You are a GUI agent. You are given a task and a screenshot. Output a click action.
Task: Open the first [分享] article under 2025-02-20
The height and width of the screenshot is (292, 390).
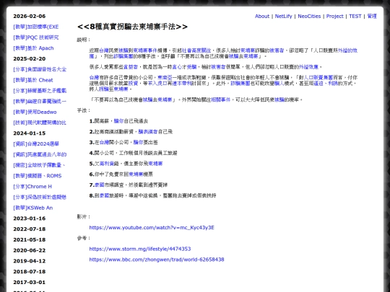pos(40,69)
